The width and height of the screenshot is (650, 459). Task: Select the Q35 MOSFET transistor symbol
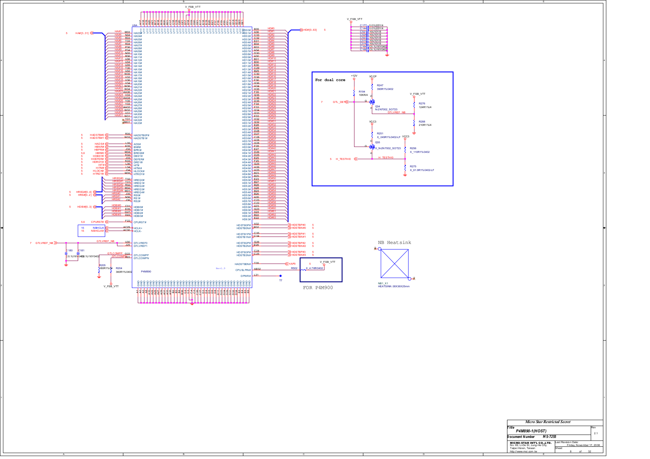pyautogui.click(x=372, y=147)
